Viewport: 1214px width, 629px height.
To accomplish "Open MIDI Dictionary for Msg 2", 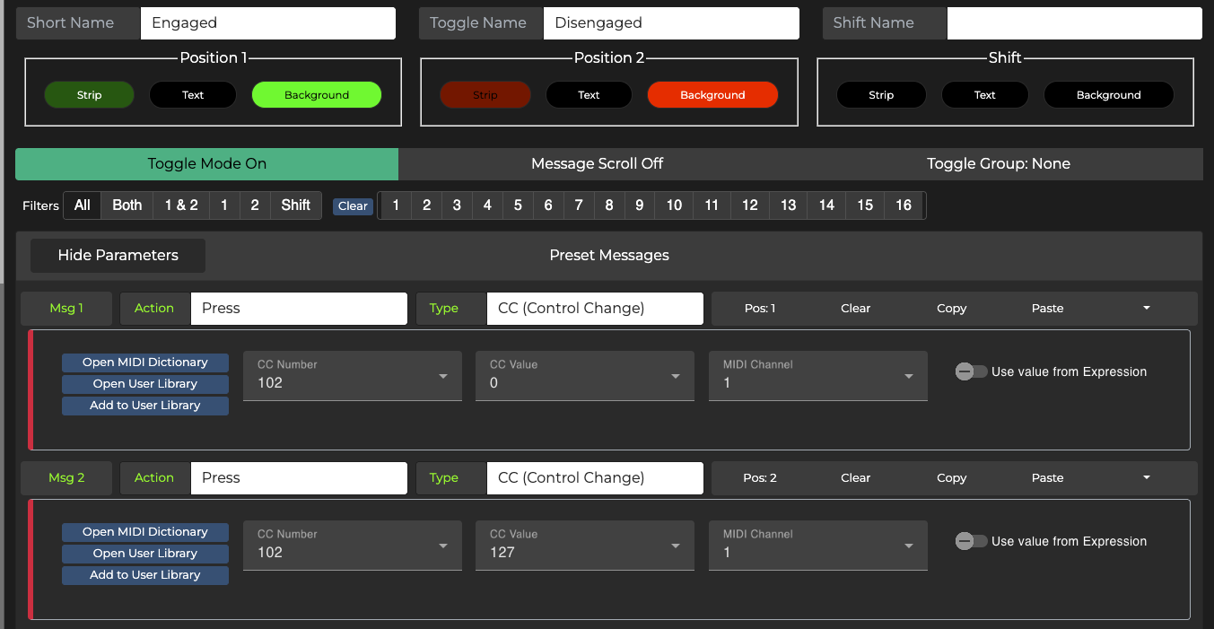I will pos(145,532).
